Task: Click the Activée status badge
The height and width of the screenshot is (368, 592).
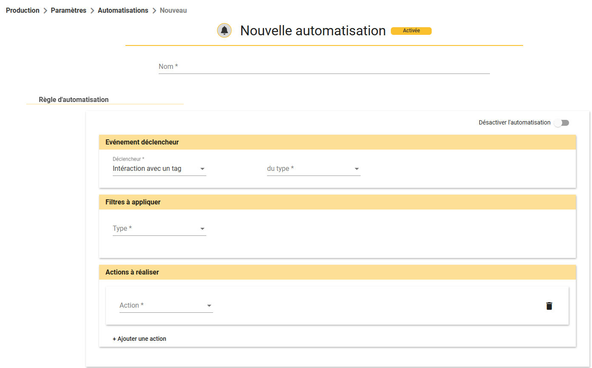Action: tap(411, 31)
